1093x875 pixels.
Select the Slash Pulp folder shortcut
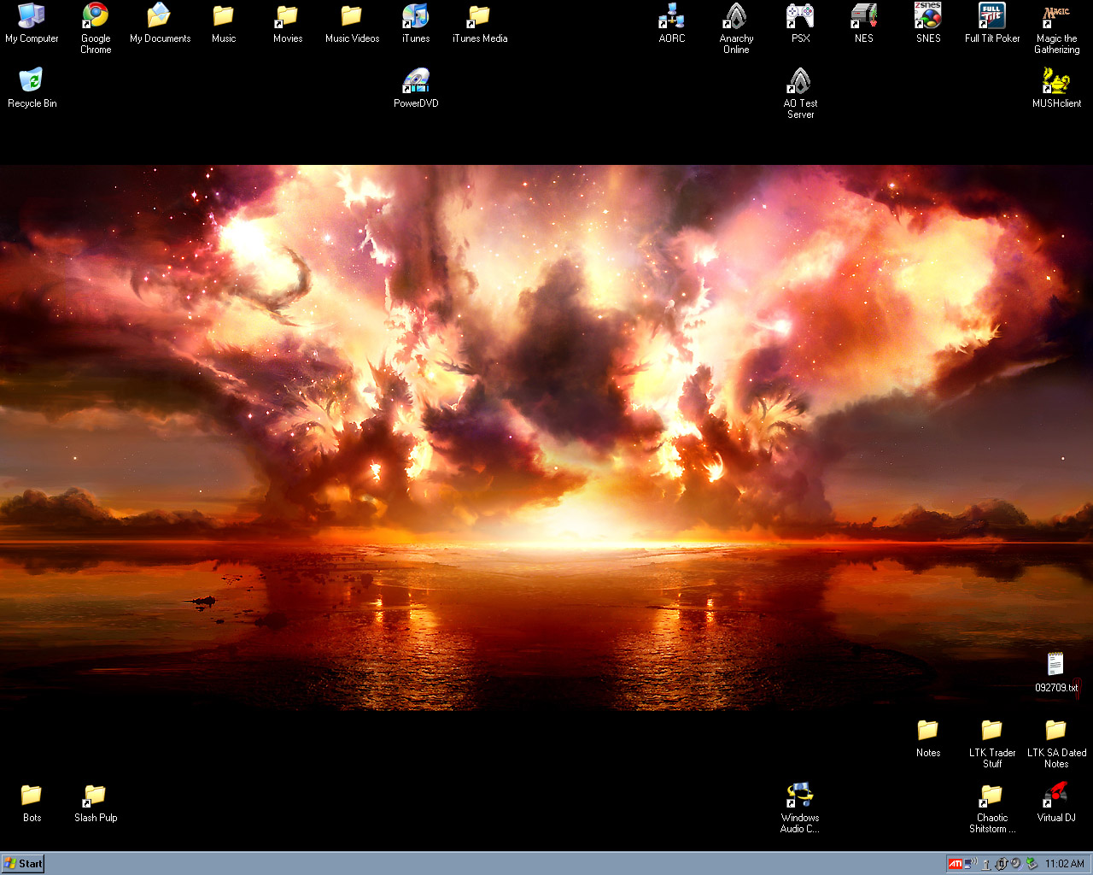pyautogui.click(x=95, y=796)
